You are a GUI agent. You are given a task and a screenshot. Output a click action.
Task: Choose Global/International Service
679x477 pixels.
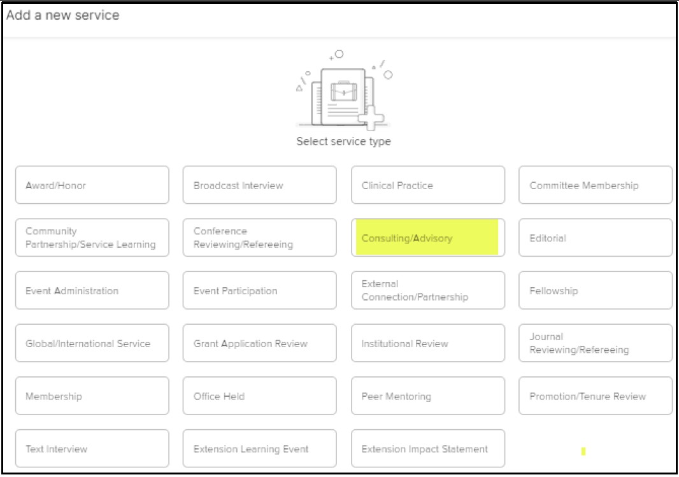(x=92, y=343)
